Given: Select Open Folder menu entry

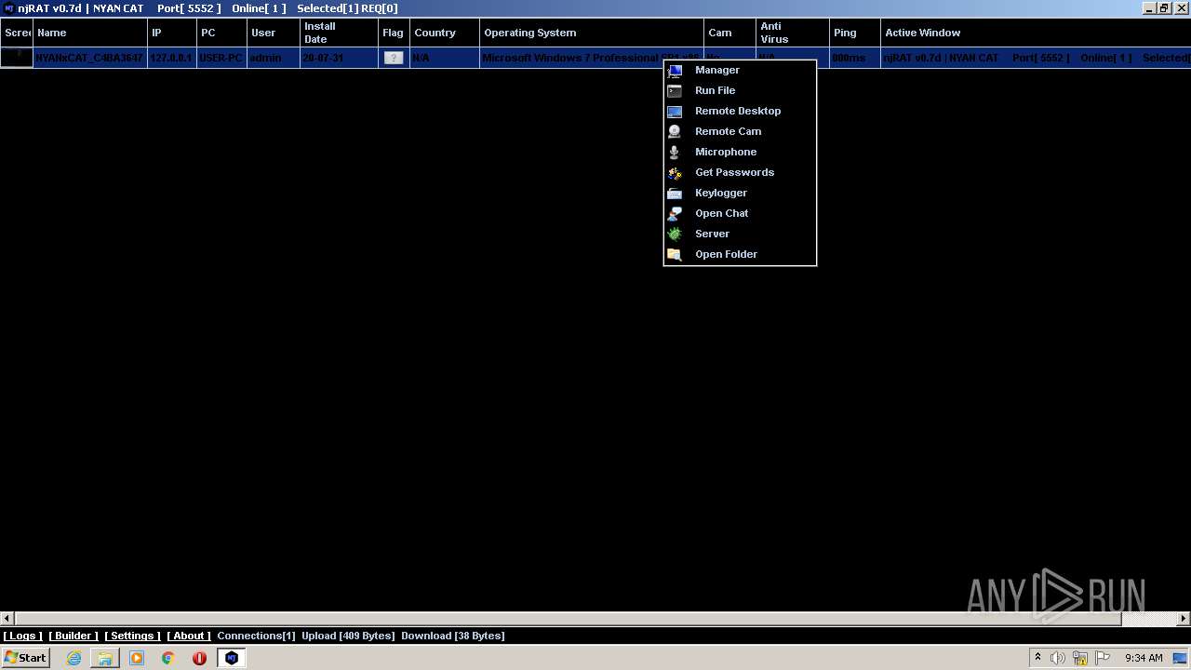Looking at the screenshot, I should point(740,254).
